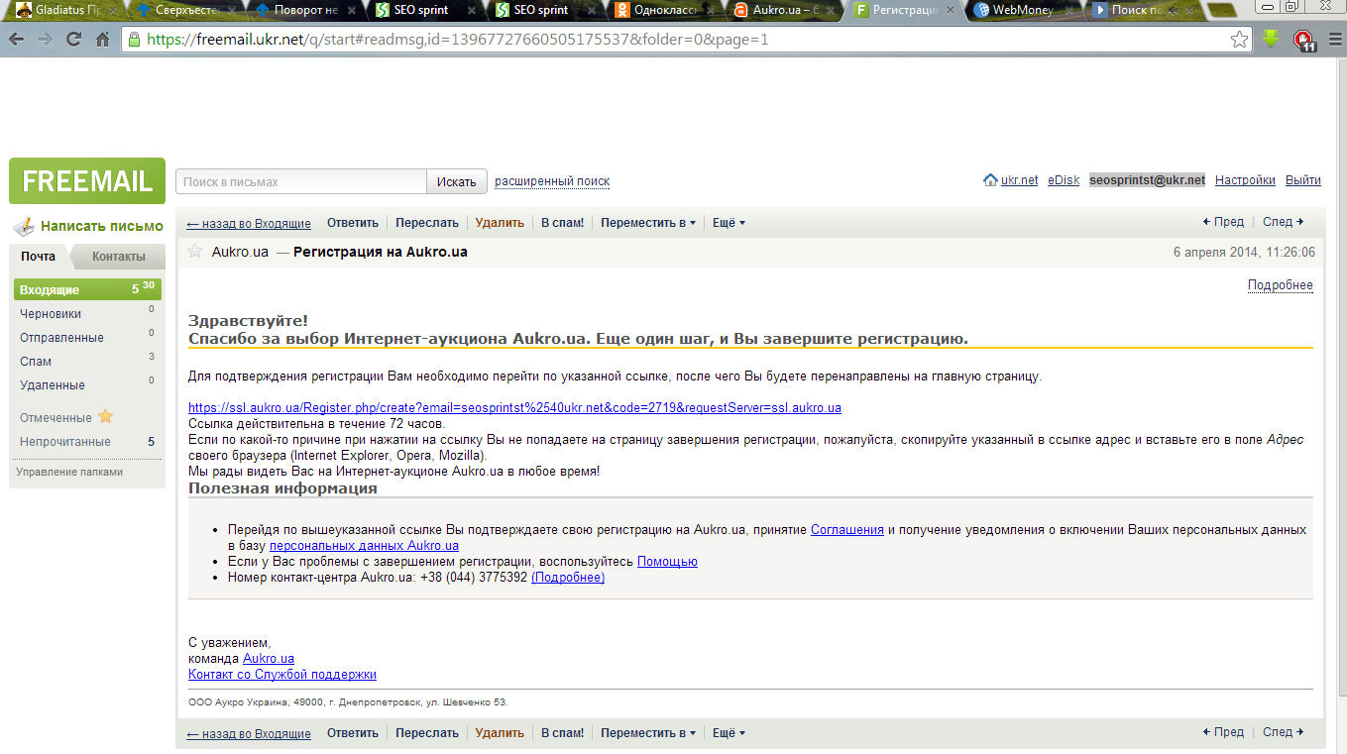Click the browser Back arrow

coord(17,40)
